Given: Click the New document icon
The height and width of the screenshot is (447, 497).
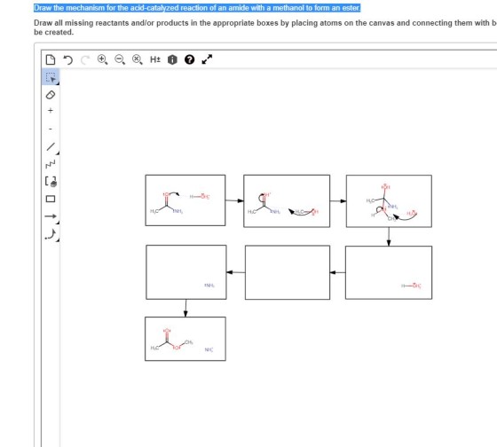Looking at the screenshot, I should (x=50, y=59).
